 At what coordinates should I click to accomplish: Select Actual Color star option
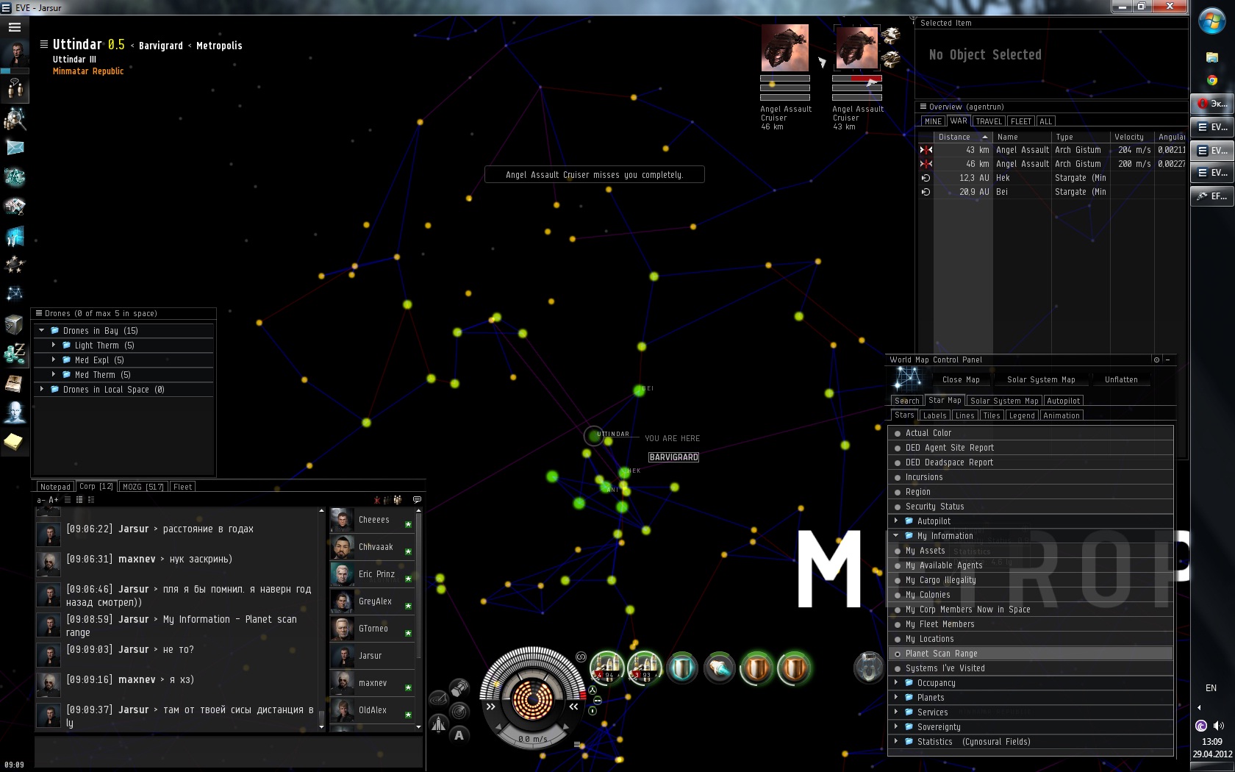(1031, 433)
